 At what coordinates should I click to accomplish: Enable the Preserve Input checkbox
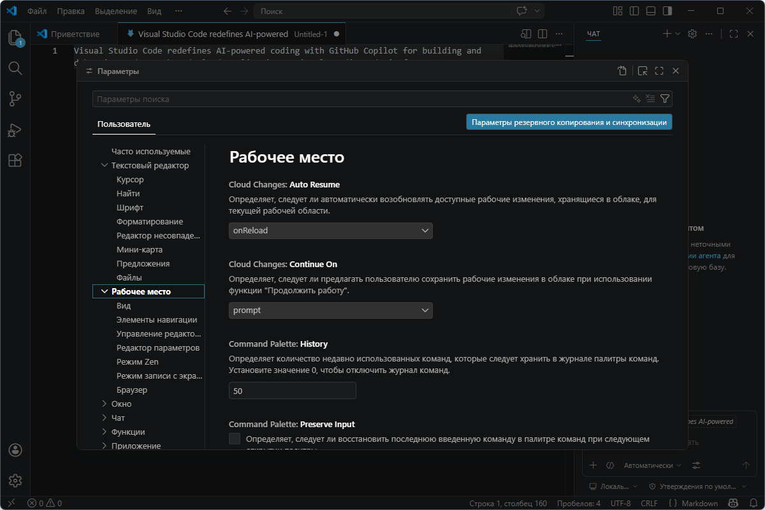tap(235, 439)
